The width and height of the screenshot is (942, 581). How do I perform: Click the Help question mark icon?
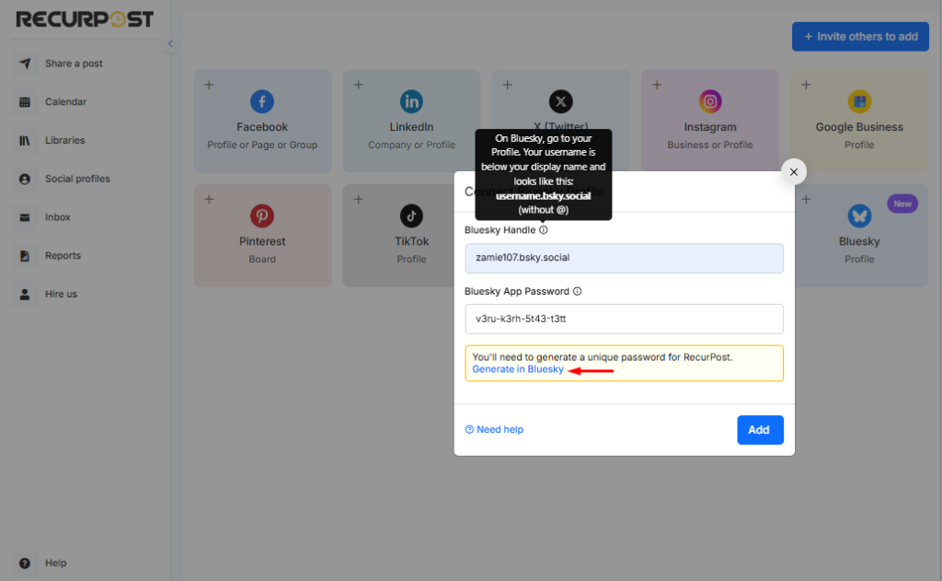[25, 563]
